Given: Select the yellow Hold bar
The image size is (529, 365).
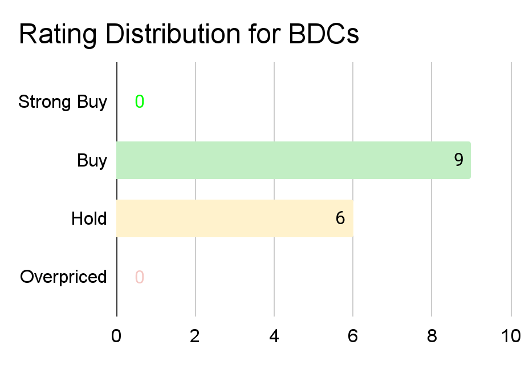Looking at the screenshot, I should pyautogui.click(x=228, y=218).
